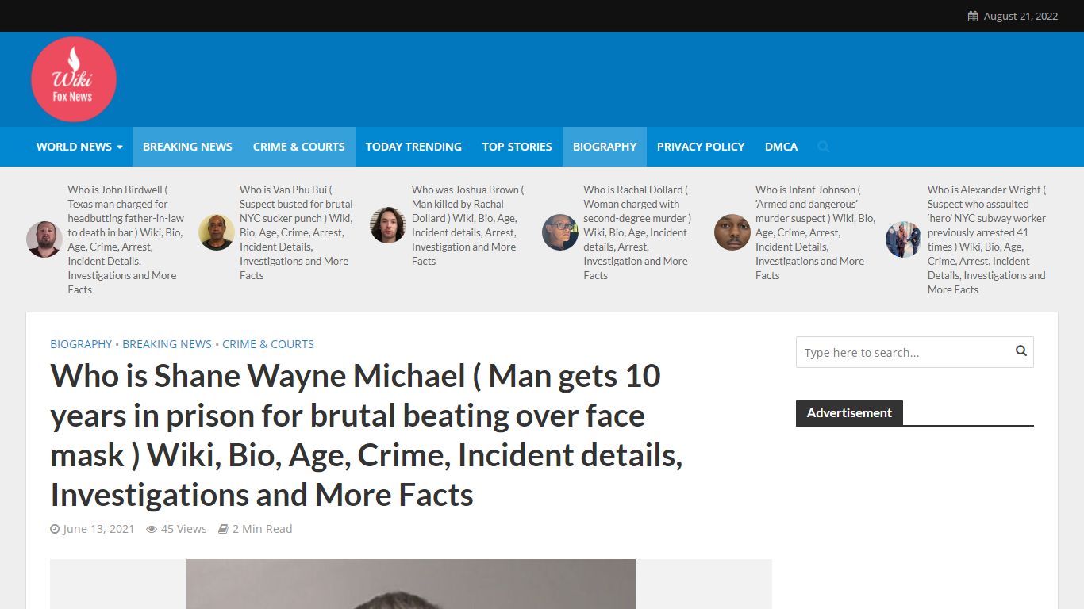Submit search with the magnifier button
Screen dimensions: 1084x609
(x=1021, y=351)
